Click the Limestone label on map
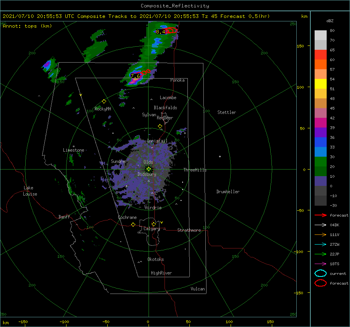The width and height of the screenshot is (350, 327). pyautogui.click(x=73, y=150)
